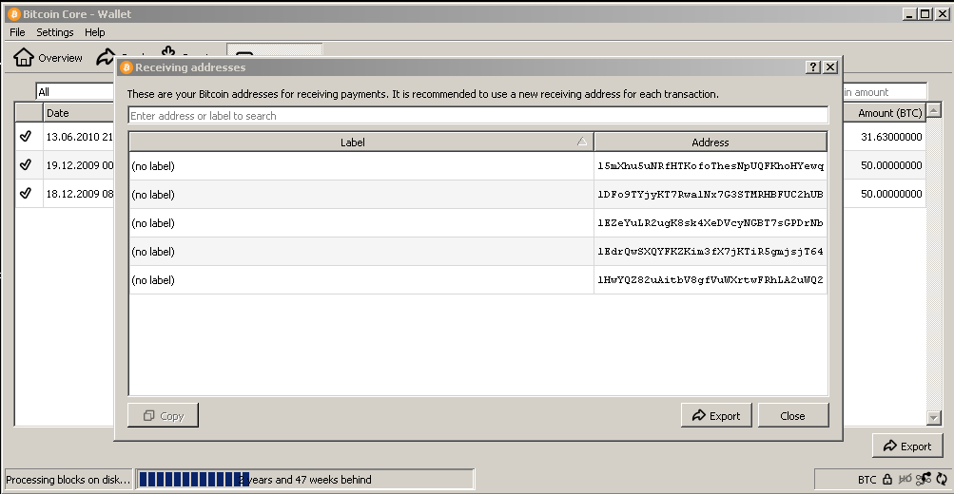Click confirmed checkmark for 19.12.2009 transaction
954x494 pixels.
(26, 164)
